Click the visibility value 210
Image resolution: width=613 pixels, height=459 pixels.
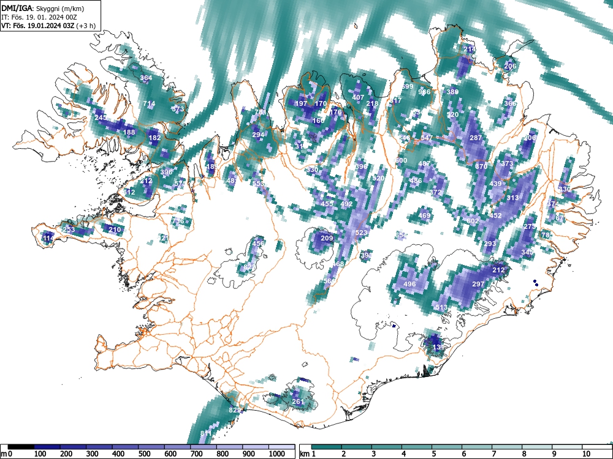click(115, 229)
